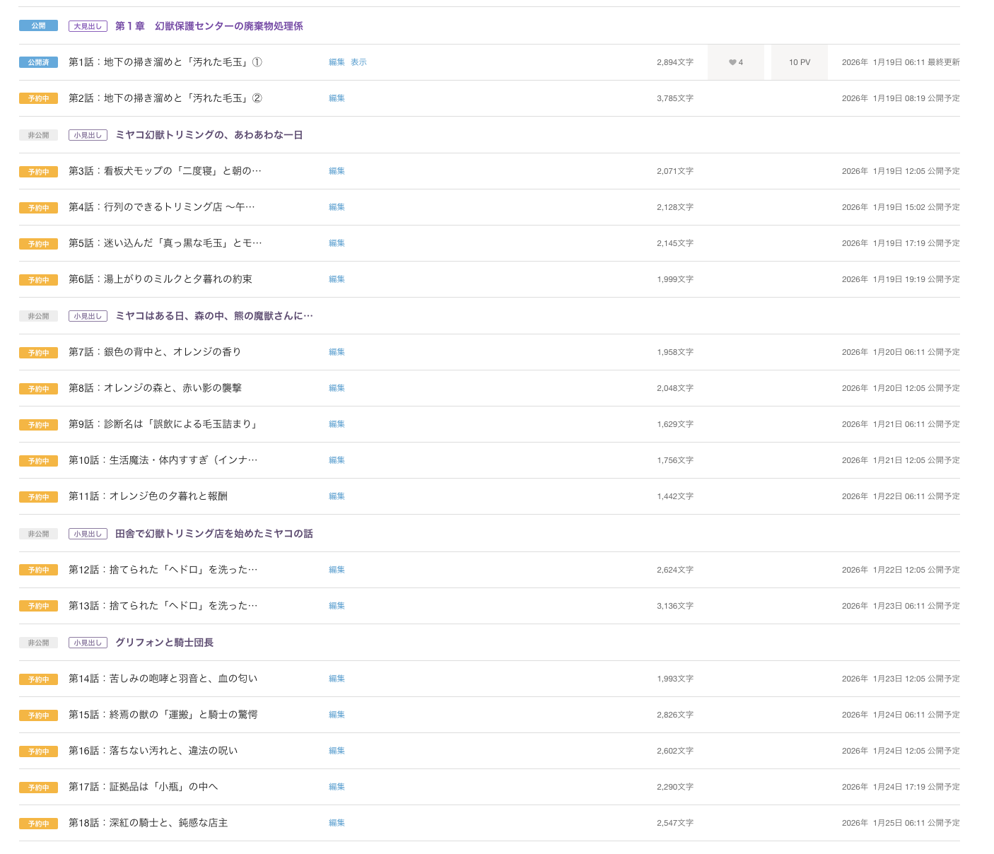
Task: Click the heart likes count on episode 1
Action: 735,62
